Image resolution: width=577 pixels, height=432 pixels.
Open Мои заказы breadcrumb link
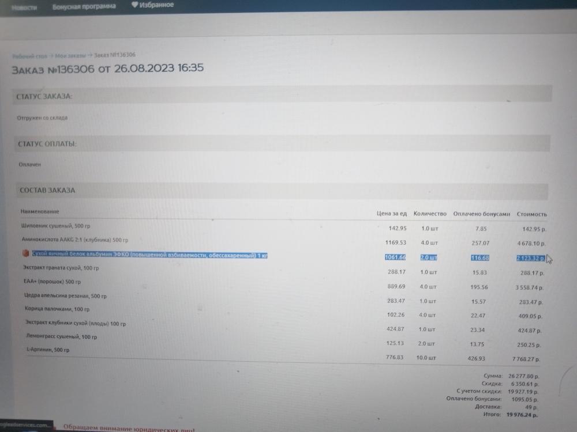(x=70, y=55)
